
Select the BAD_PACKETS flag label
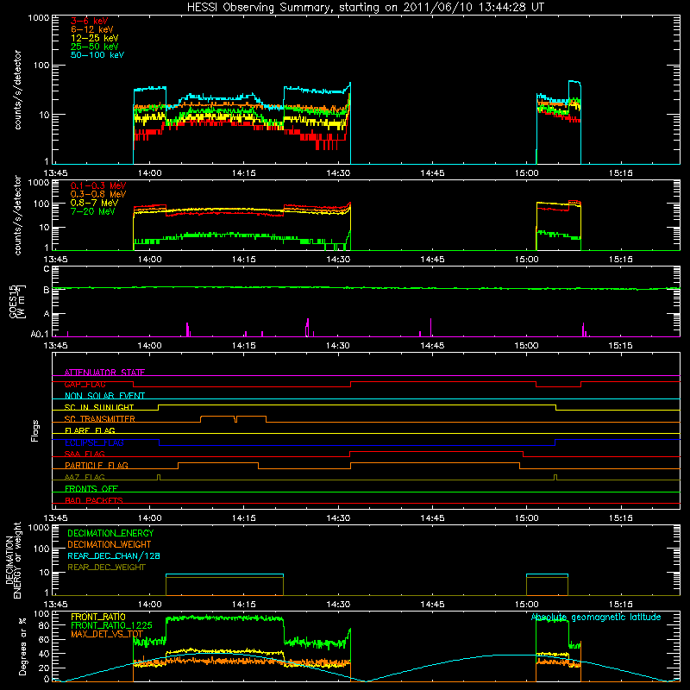pyautogui.click(x=94, y=500)
